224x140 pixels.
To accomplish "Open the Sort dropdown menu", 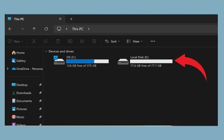I will point(112,41).
